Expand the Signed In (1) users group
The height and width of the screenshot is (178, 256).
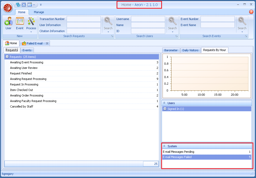165,109
